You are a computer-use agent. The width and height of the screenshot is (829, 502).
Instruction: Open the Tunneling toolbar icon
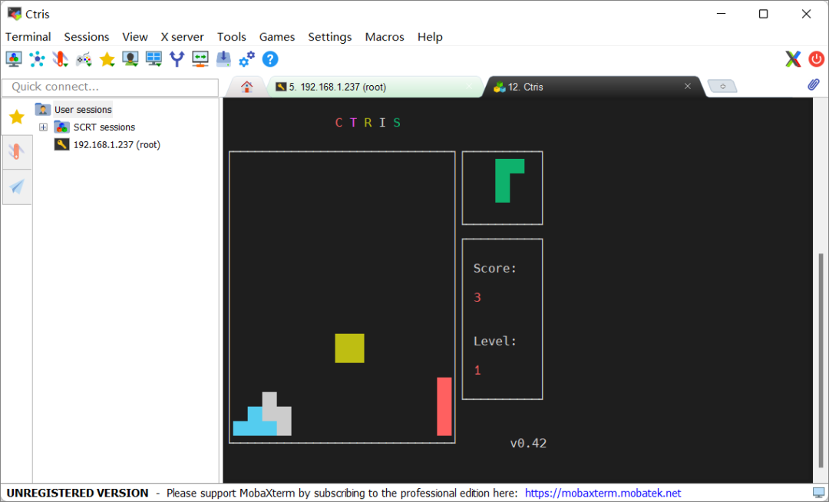pyautogui.click(x=200, y=59)
